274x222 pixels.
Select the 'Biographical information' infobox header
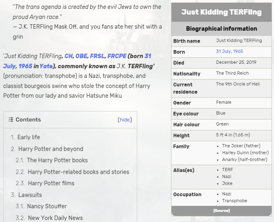[x=222, y=29]
